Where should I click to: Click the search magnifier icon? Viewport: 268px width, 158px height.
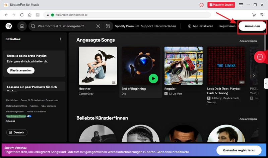tap(33, 26)
